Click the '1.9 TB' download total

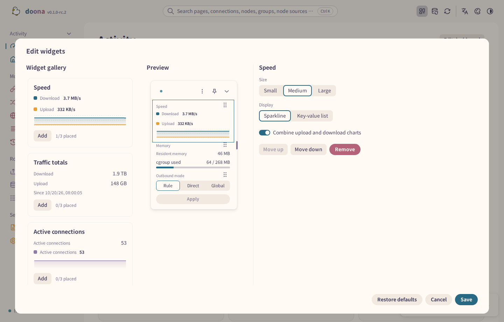(x=120, y=174)
